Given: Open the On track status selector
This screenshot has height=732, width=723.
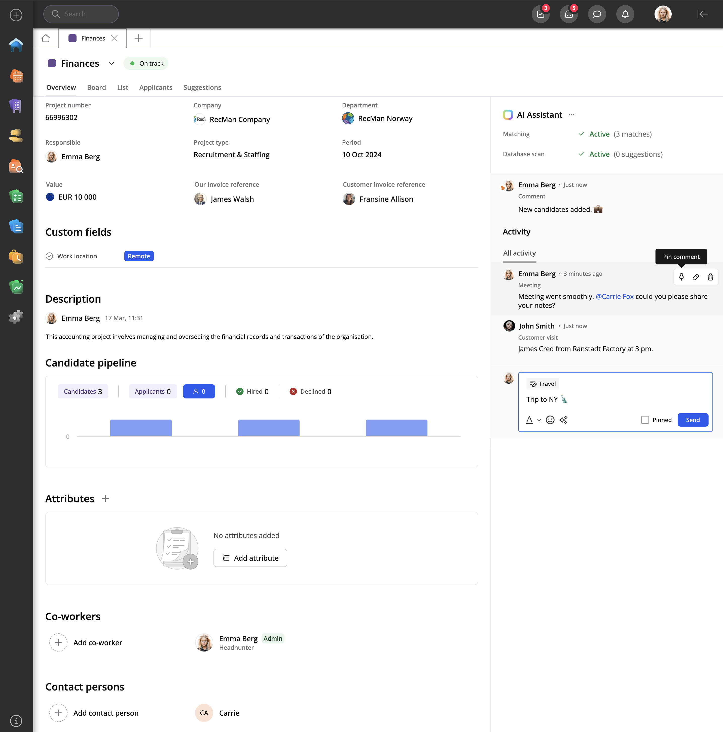Looking at the screenshot, I should [146, 63].
